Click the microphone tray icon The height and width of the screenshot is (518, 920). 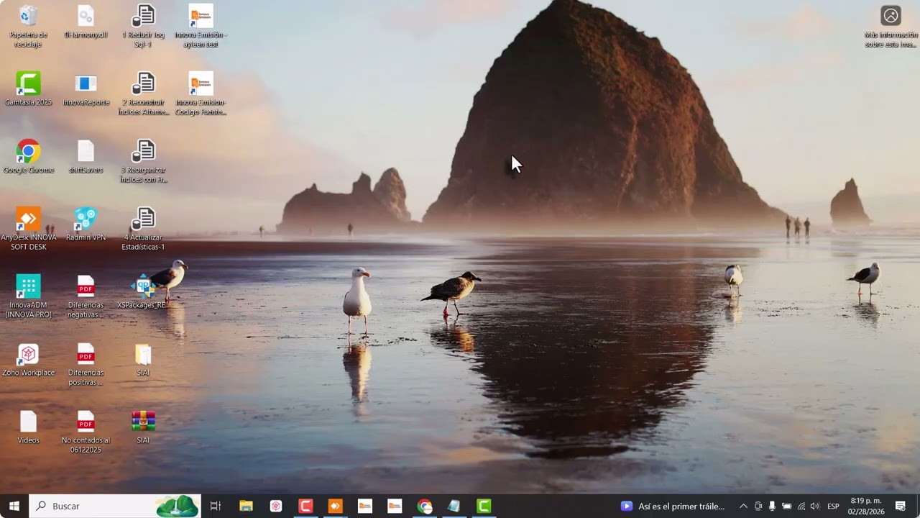772,506
